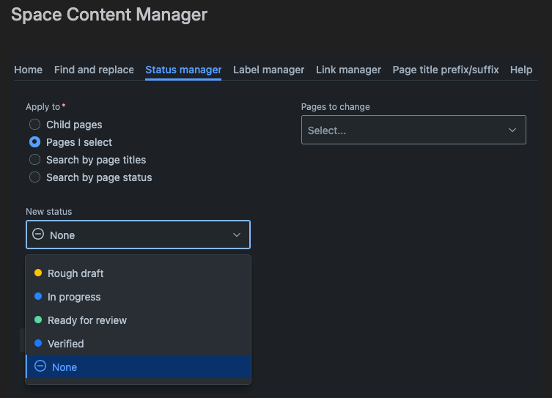
Task: Open the Home tab
Action: pyautogui.click(x=28, y=70)
